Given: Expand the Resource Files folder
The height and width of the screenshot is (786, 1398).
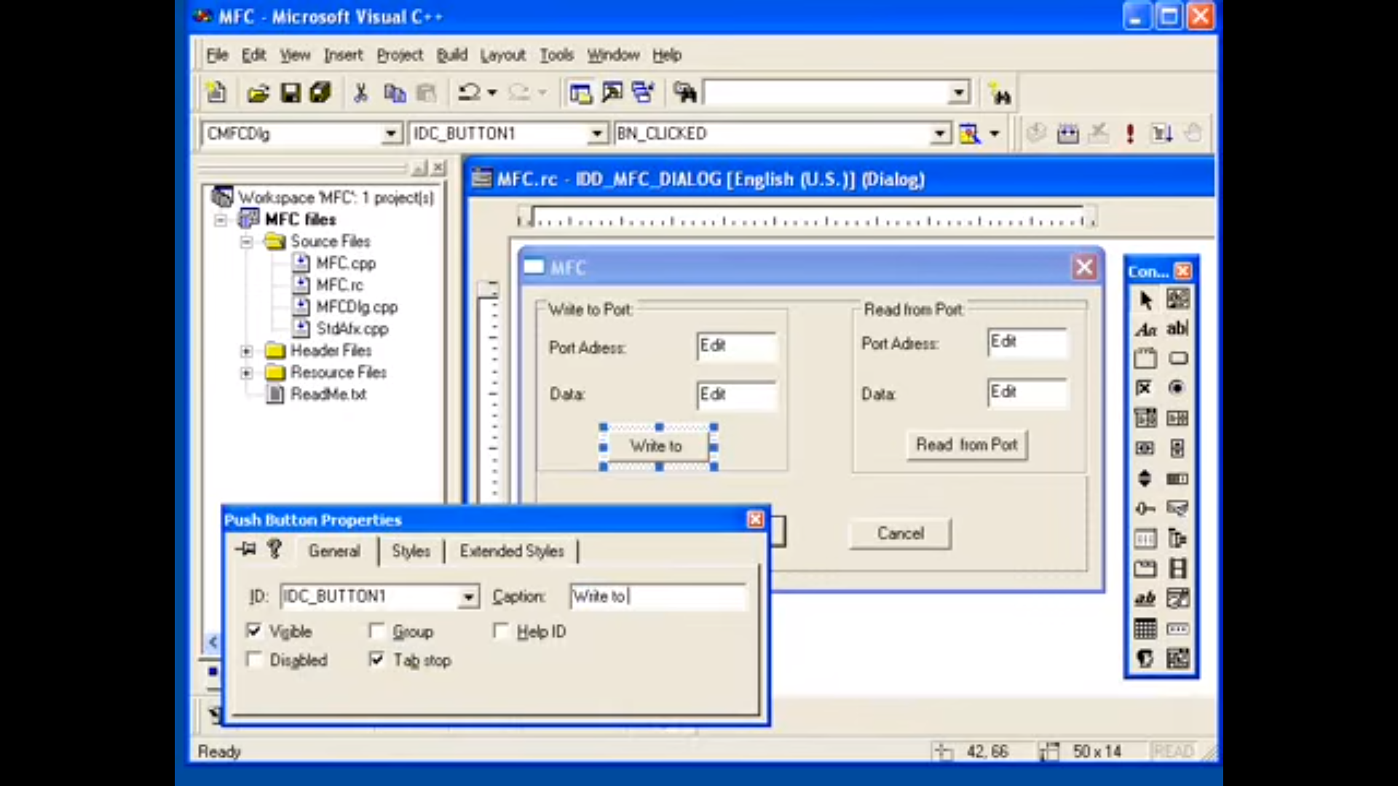Looking at the screenshot, I should [247, 373].
